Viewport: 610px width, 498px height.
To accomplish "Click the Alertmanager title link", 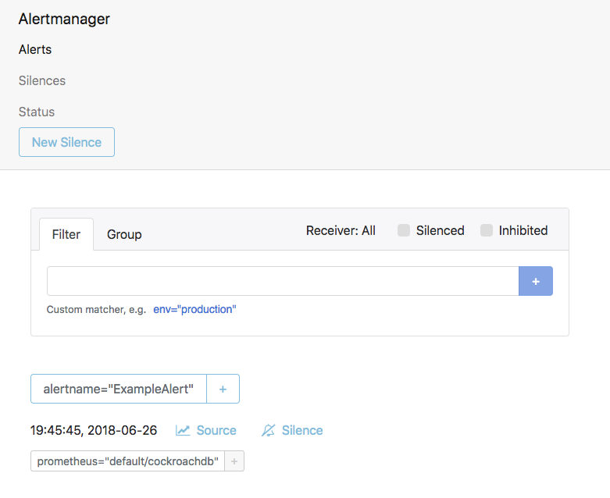I will click(x=64, y=19).
